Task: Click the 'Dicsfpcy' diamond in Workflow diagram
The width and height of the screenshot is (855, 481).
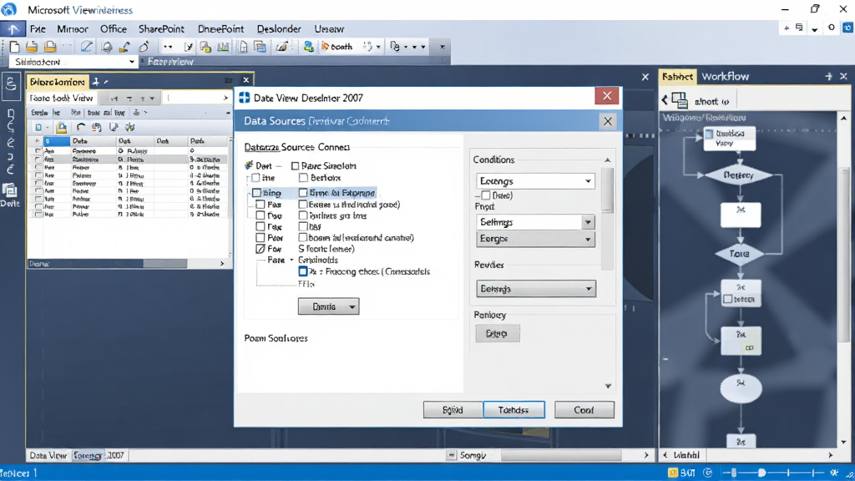Action: (x=739, y=175)
